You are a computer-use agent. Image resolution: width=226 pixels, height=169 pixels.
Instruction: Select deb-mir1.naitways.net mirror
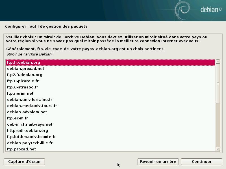coord(30,124)
